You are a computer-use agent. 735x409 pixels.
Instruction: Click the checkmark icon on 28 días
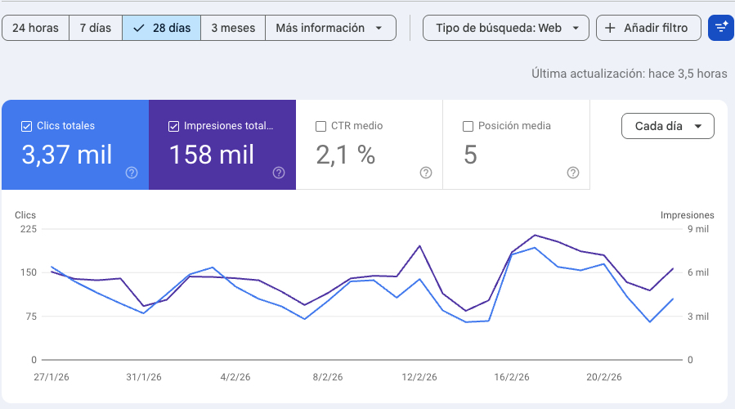click(x=139, y=28)
